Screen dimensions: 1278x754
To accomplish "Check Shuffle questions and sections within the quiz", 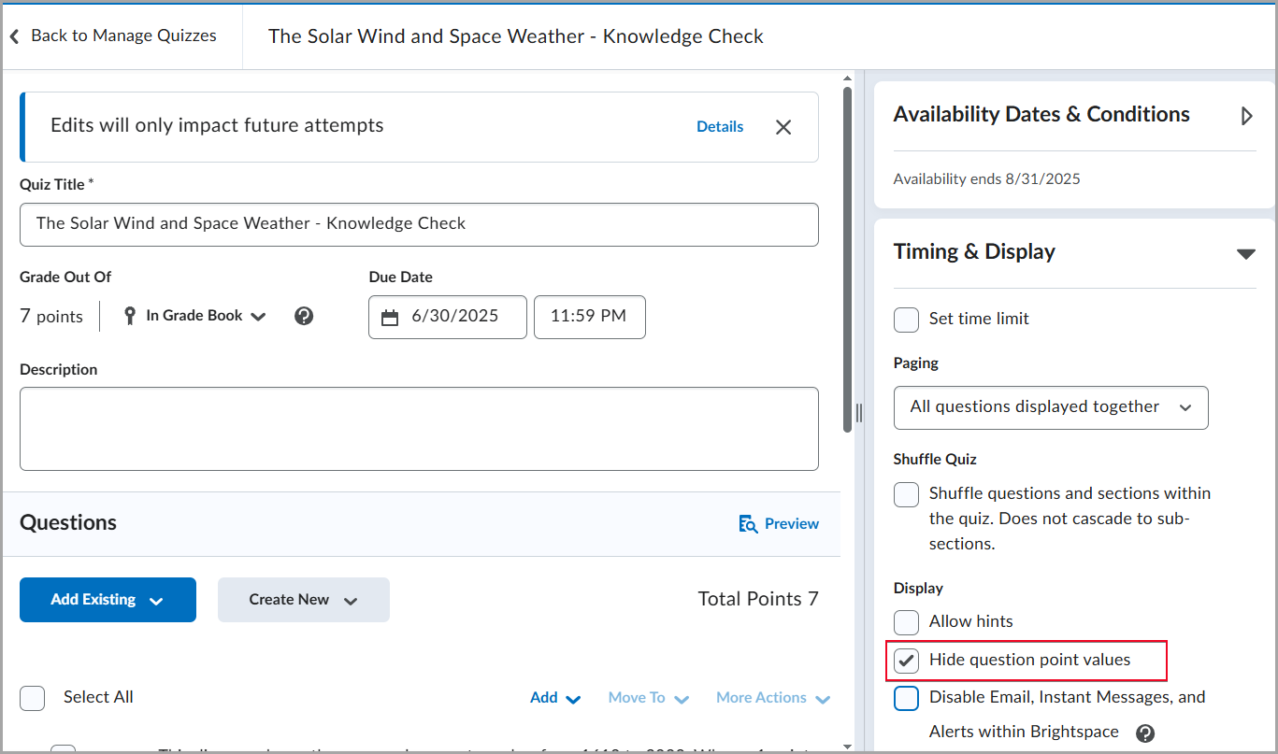I will click(x=906, y=494).
